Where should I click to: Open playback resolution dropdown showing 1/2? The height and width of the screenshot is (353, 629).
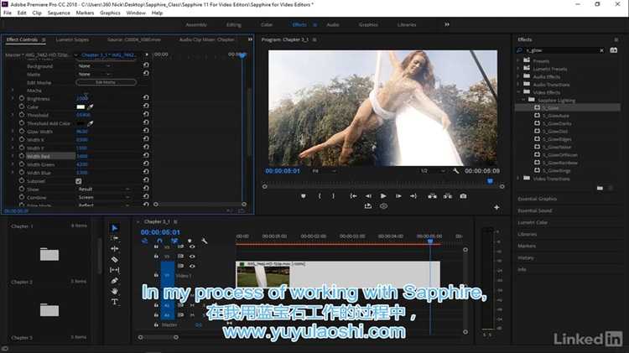tap(433, 171)
